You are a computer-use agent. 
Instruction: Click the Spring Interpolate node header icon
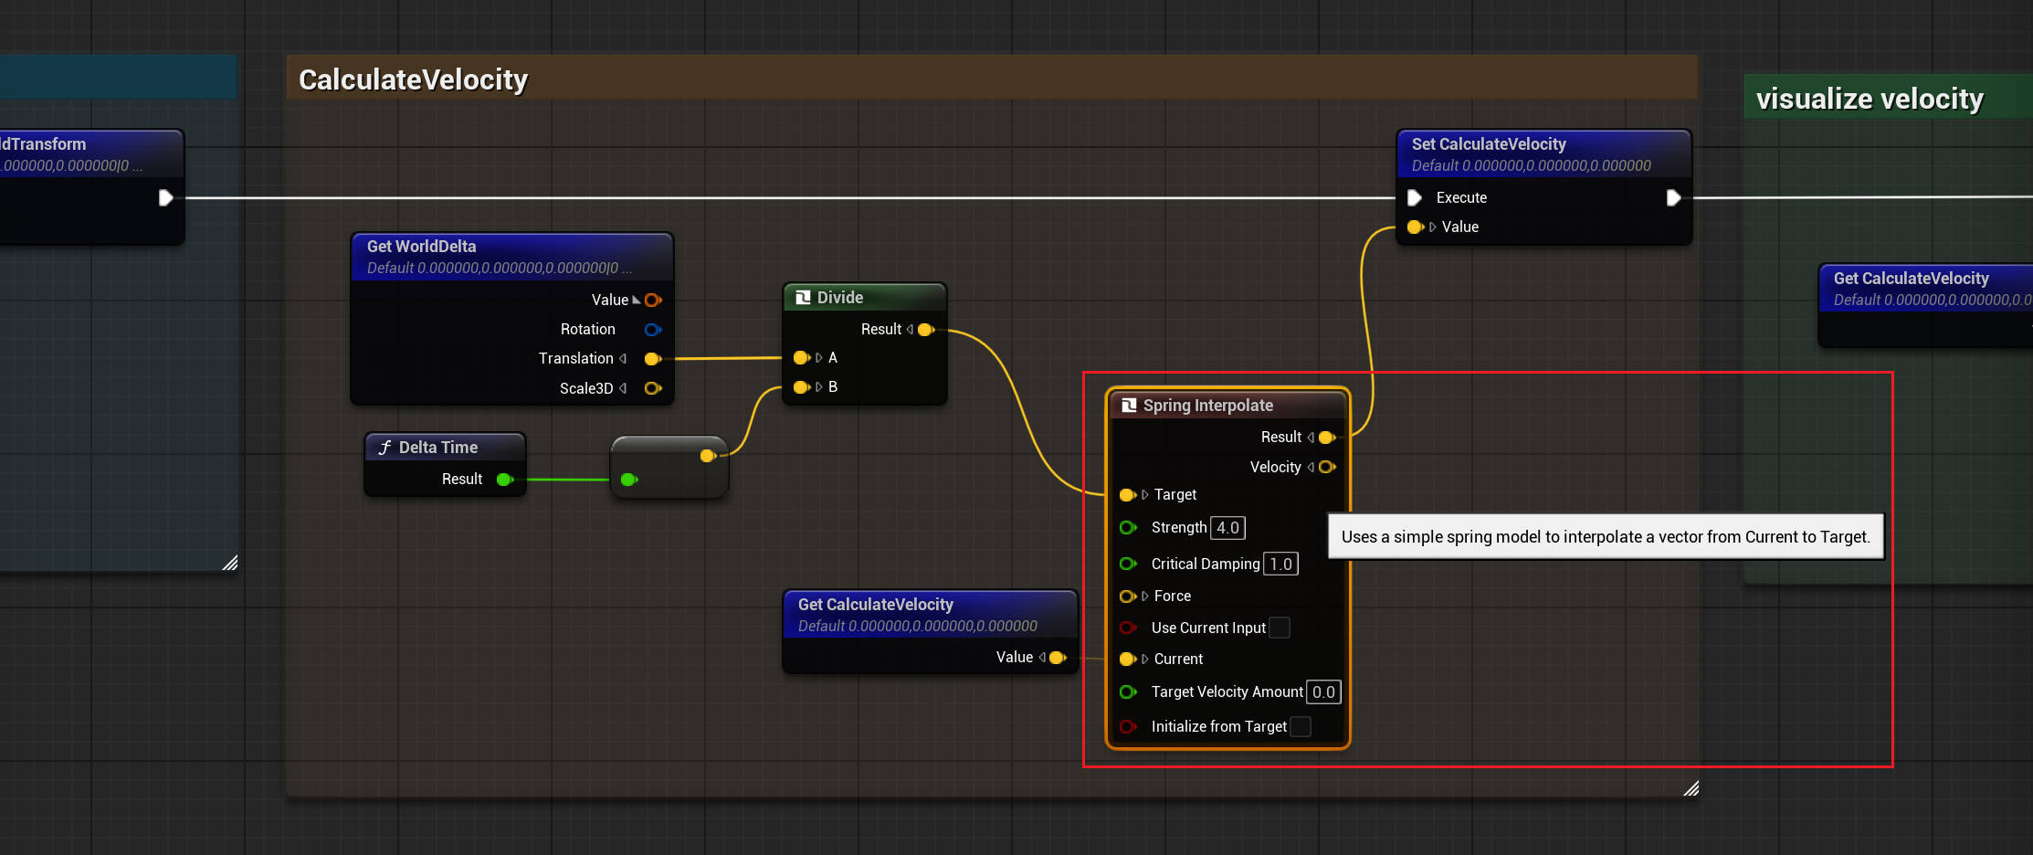[x=1129, y=406]
